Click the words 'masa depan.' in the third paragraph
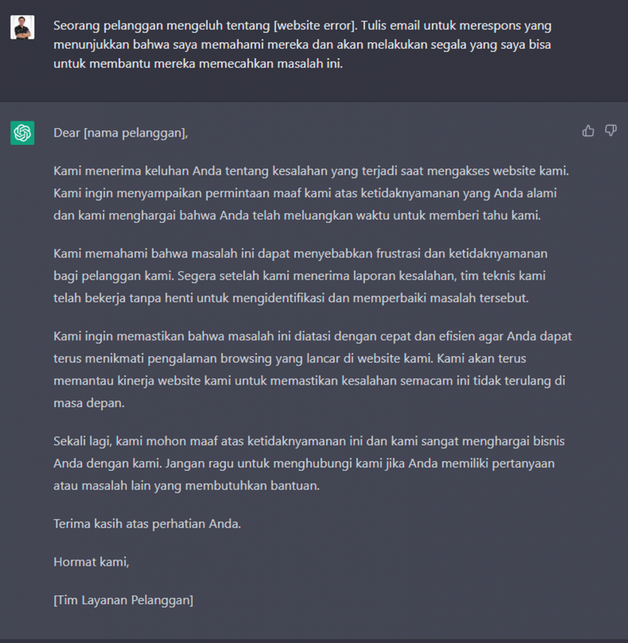The width and height of the screenshot is (628, 643). (89, 403)
